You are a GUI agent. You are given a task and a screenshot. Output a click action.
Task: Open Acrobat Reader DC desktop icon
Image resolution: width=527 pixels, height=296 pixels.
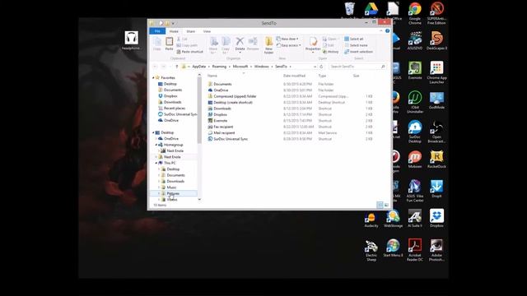coord(415,250)
